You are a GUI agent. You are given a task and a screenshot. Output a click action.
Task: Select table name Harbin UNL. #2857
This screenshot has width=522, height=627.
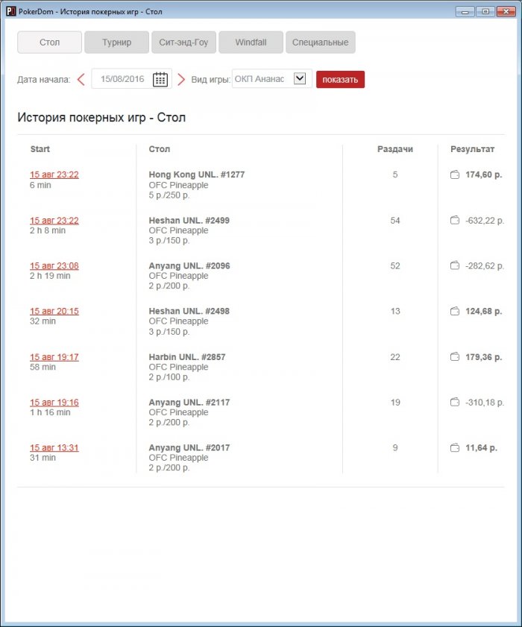187,357
